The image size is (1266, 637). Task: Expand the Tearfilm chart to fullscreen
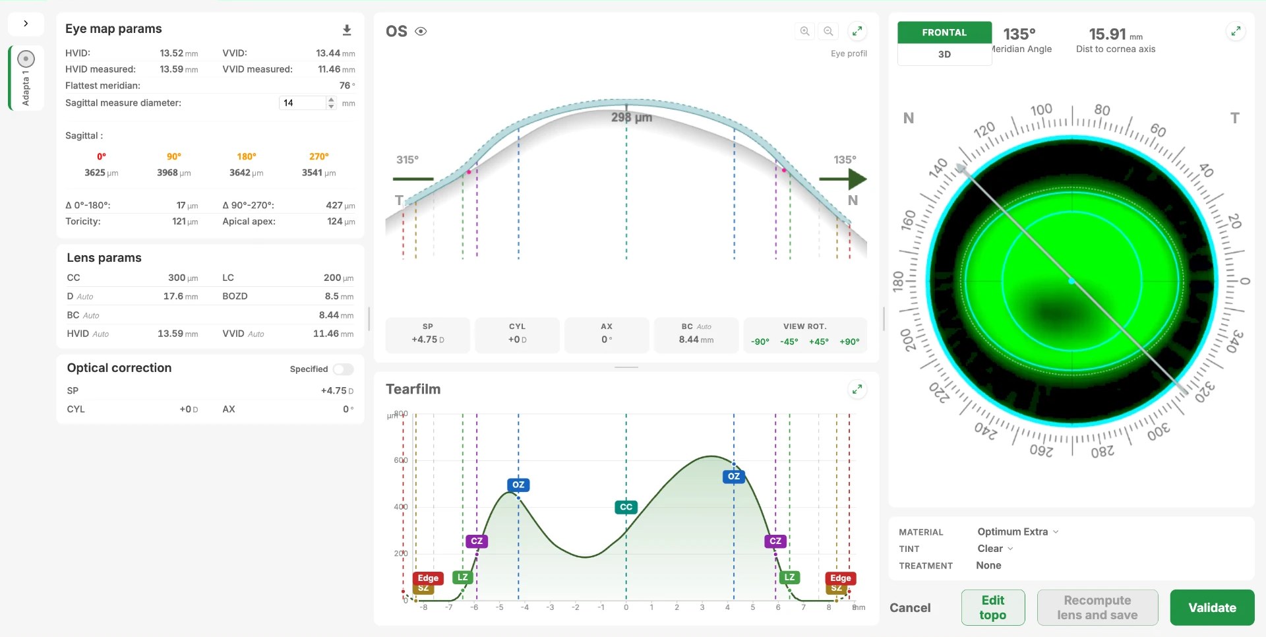(857, 389)
